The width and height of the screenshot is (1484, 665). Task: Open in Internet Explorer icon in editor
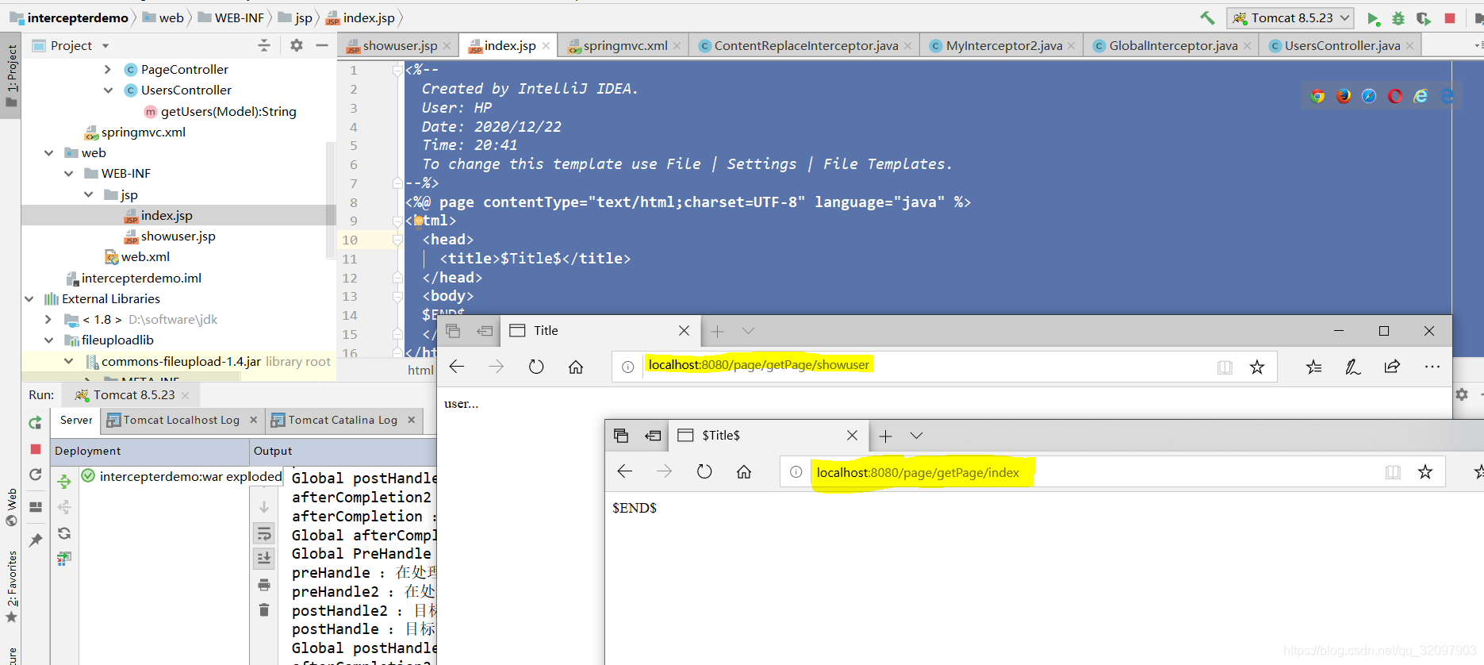click(x=1421, y=96)
